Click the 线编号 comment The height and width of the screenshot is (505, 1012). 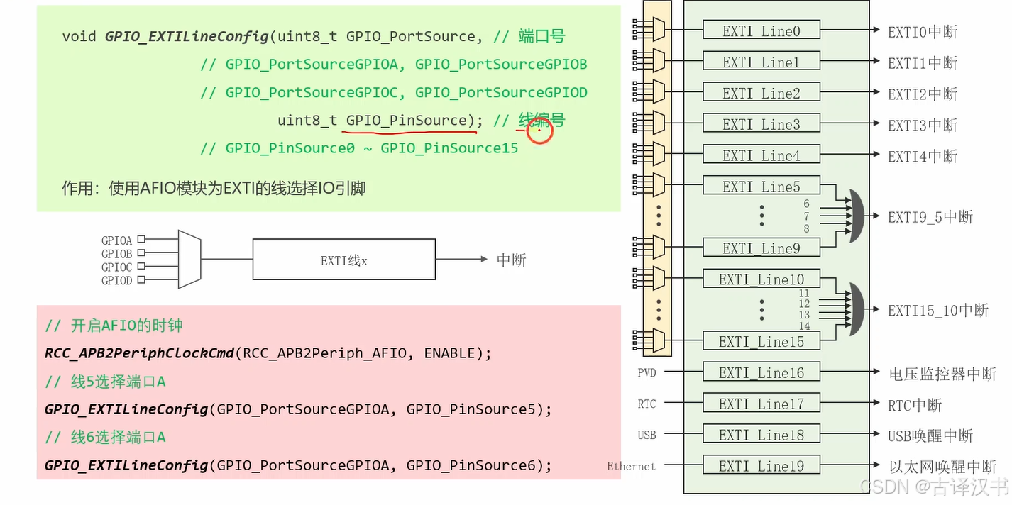542,120
